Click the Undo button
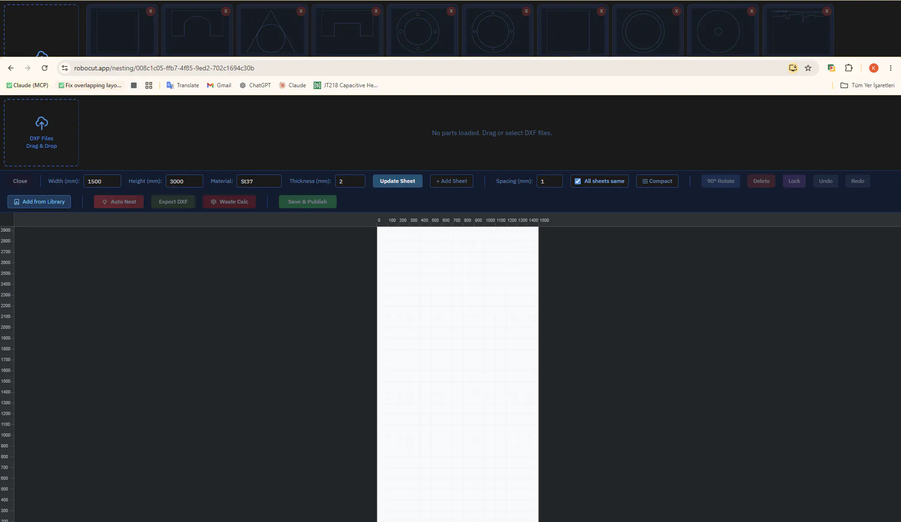Viewport: 901px width, 522px height. [825, 181]
